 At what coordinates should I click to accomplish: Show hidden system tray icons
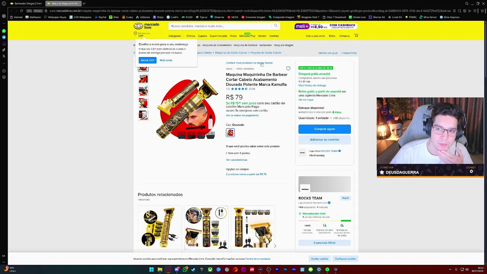(450, 269)
